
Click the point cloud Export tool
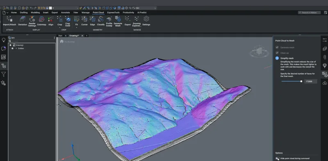[128, 21]
